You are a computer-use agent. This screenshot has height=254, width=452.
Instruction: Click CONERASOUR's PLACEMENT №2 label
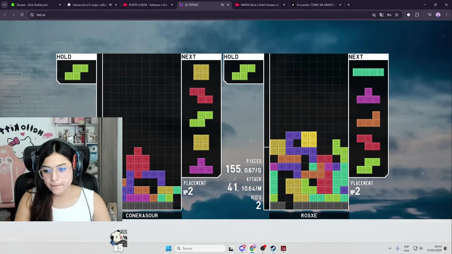pyautogui.click(x=195, y=188)
